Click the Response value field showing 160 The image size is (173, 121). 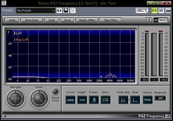160,98
